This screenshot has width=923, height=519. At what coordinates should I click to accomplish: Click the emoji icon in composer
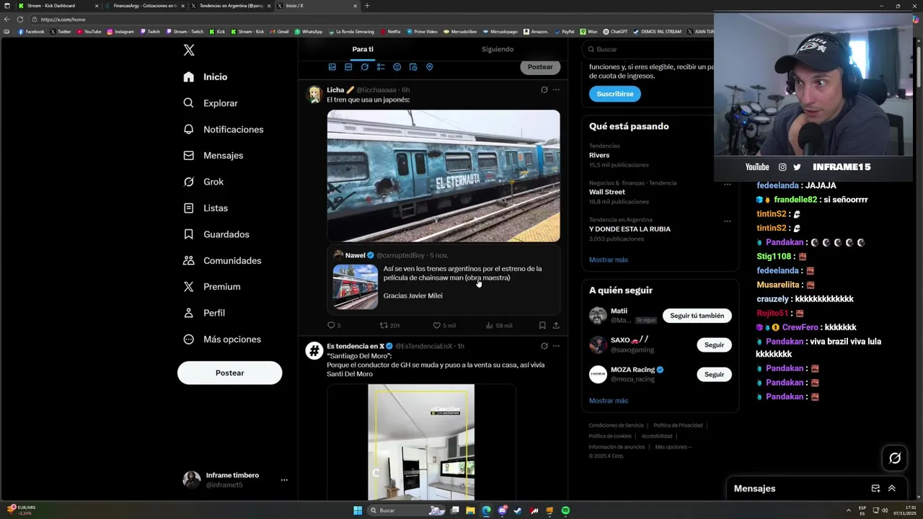tap(397, 67)
